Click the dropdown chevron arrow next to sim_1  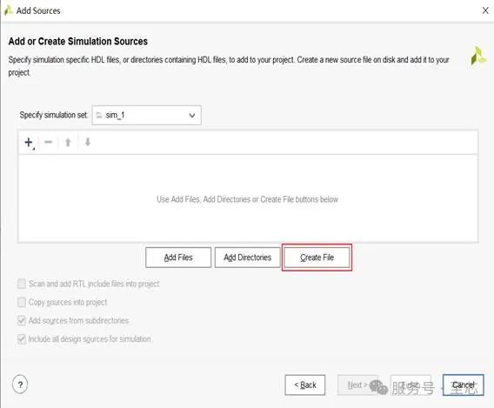[x=192, y=116]
